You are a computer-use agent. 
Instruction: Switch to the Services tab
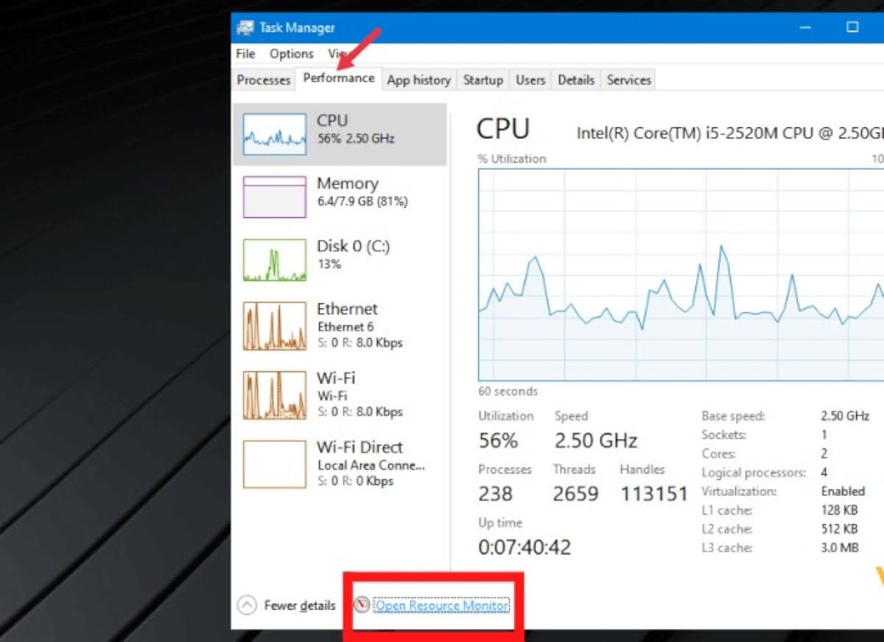[628, 80]
